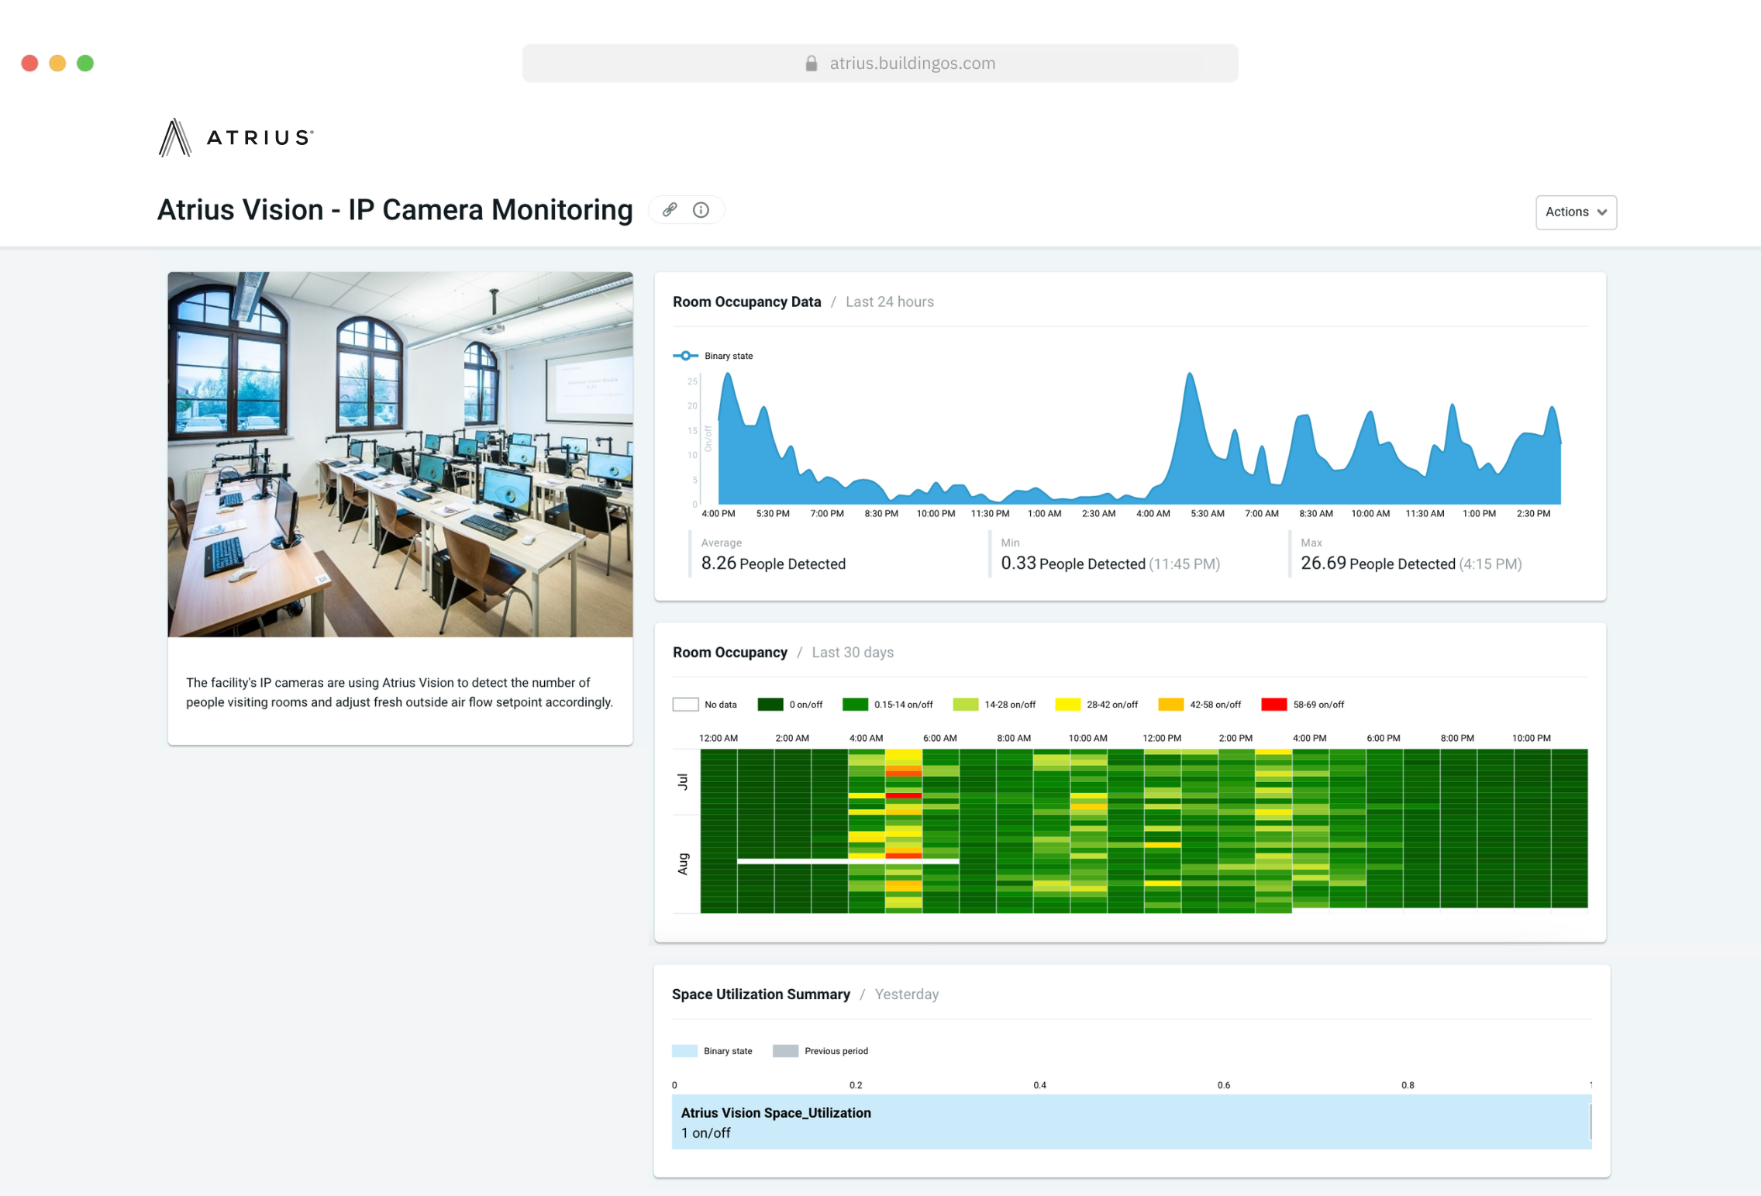Open the dashboard info icon
1761x1196 pixels.
point(701,209)
